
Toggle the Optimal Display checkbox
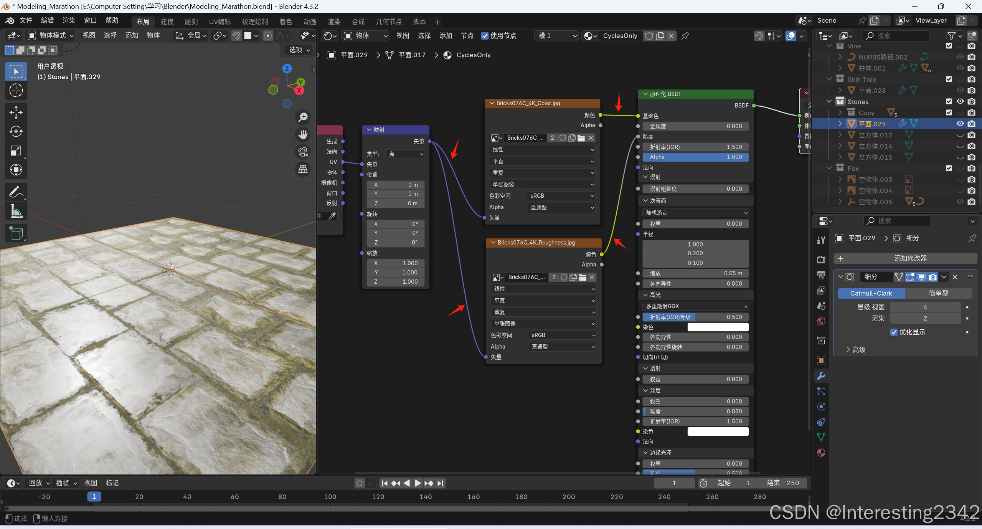(894, 332)
